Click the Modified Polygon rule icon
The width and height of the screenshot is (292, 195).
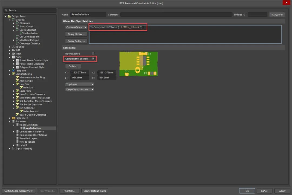[x=17, y=40]
